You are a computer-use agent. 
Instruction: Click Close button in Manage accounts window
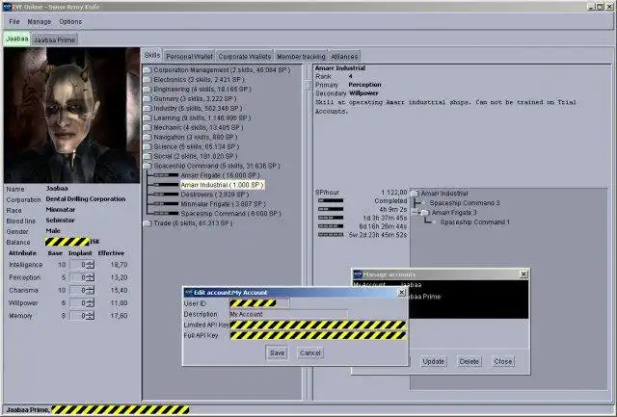[x=503, y=361]
